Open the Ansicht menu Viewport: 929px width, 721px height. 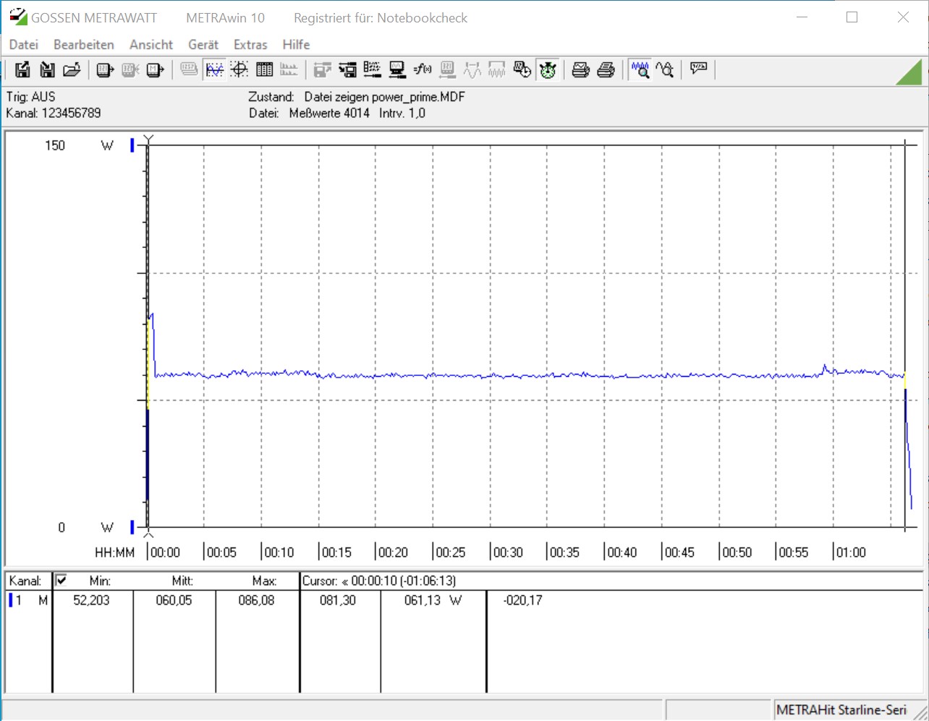click(x=151, y=45)
